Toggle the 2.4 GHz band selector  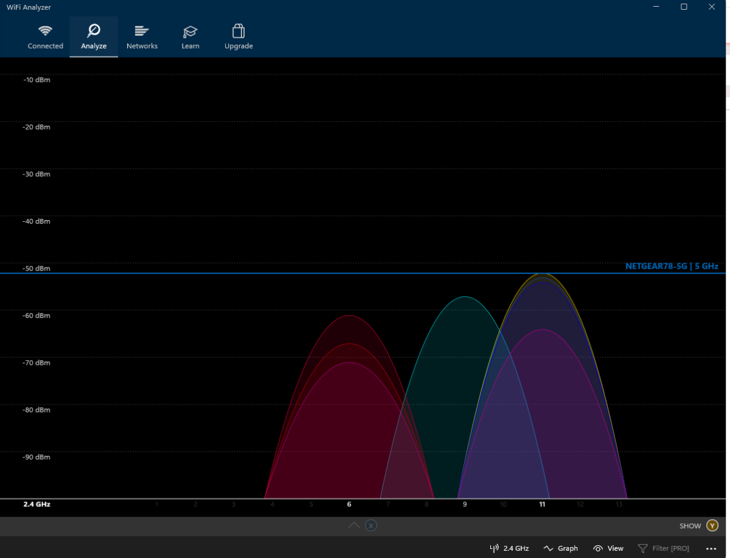(x=509, y=548)
